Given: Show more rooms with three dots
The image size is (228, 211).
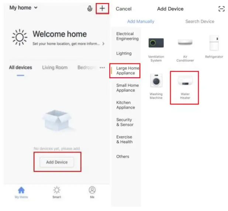Looking at the screenshot, I should (x=102, y=68).
